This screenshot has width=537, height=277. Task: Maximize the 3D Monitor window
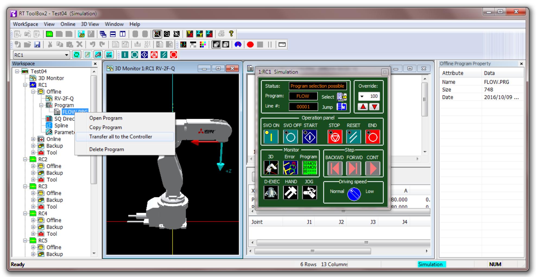(218, 68)
